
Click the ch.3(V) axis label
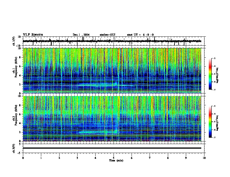pyautogui.click(x=14, y=148)
